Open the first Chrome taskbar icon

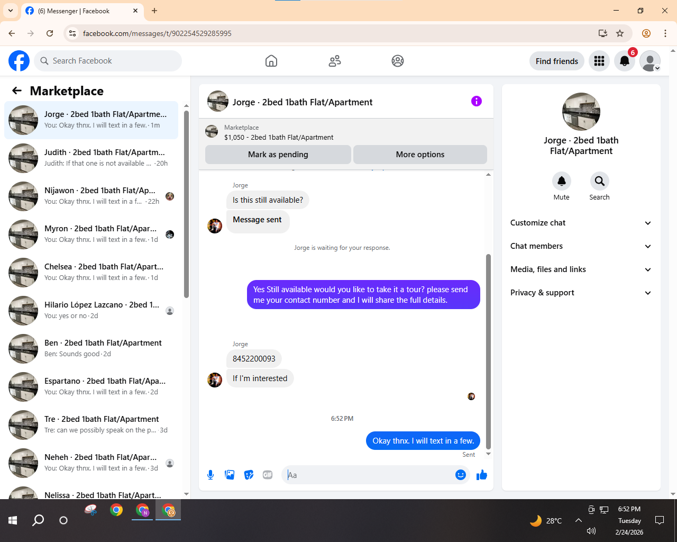tap(116, 510)
